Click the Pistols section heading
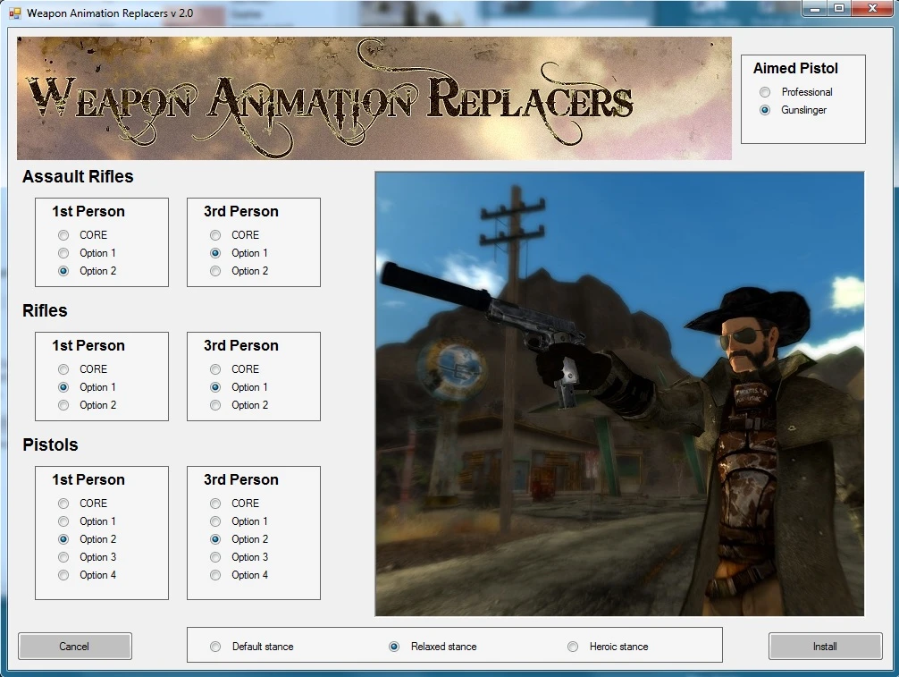Screen dimensions: 899x677 coord(50,444)
